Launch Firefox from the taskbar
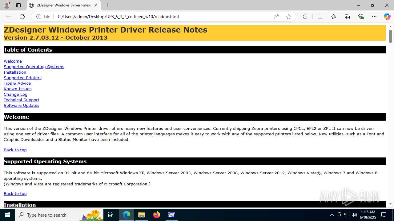The height and width of the screenshot is (221, 394). click(157, 215)
